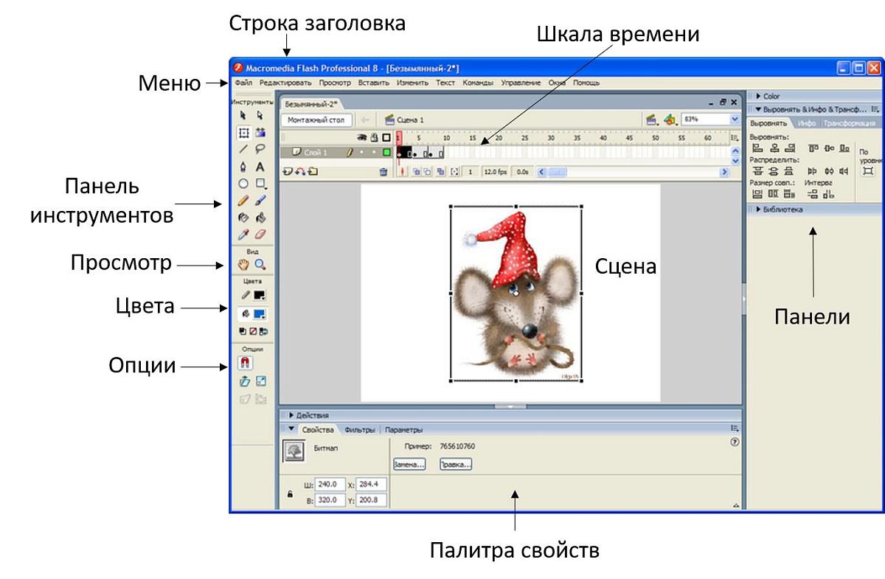The image size is (885, 579).
Task: Click the Rotate and Skew option
Action: pyautogui.click(x=244, y=382)
